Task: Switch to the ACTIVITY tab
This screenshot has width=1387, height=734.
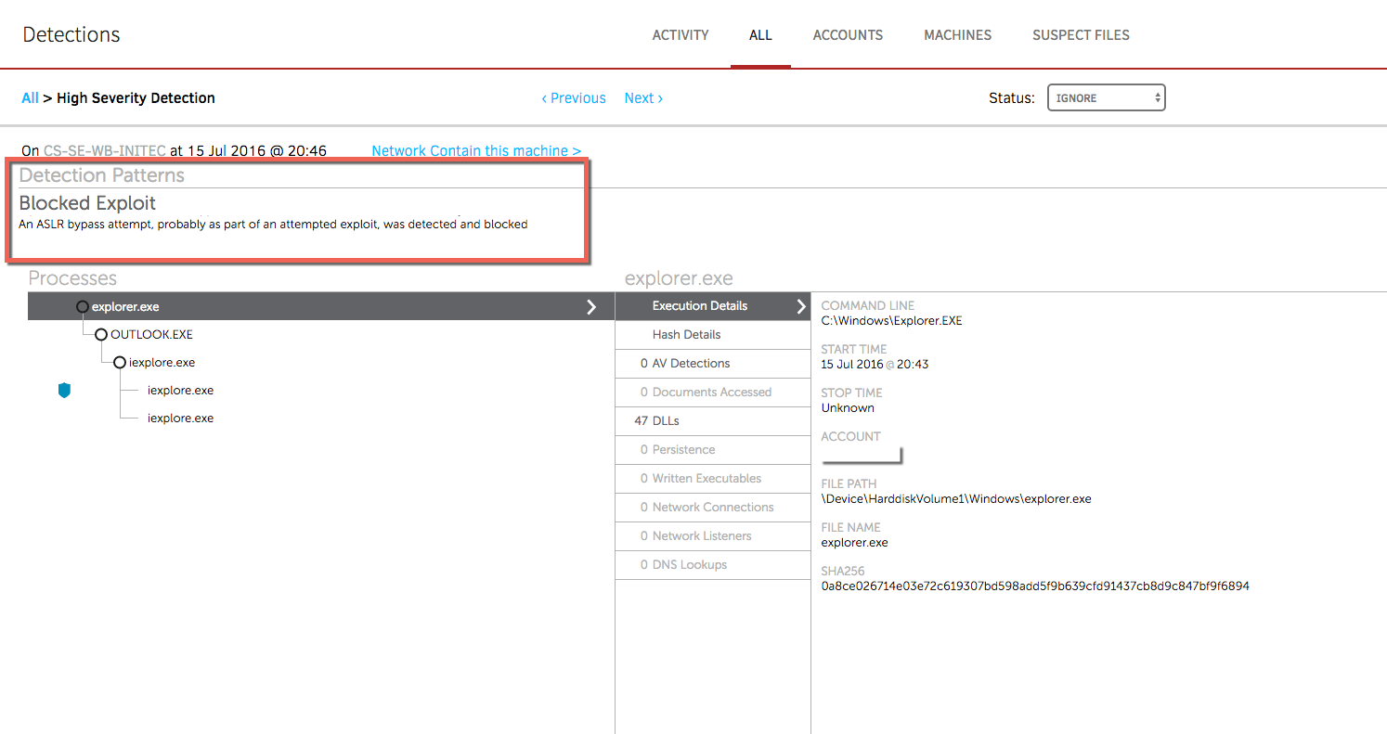Action: click(681, 35)
